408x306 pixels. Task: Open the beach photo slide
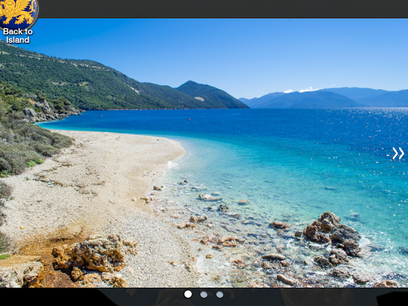coord(204,153)
